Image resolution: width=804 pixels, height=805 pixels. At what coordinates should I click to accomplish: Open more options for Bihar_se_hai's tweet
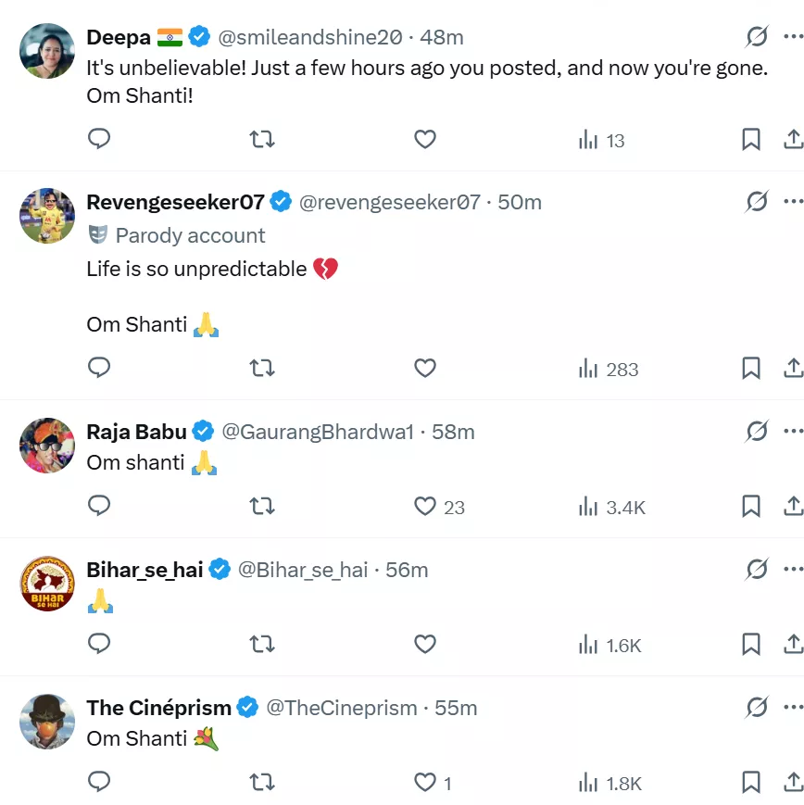pyautogui.click(x=793, y=569)
